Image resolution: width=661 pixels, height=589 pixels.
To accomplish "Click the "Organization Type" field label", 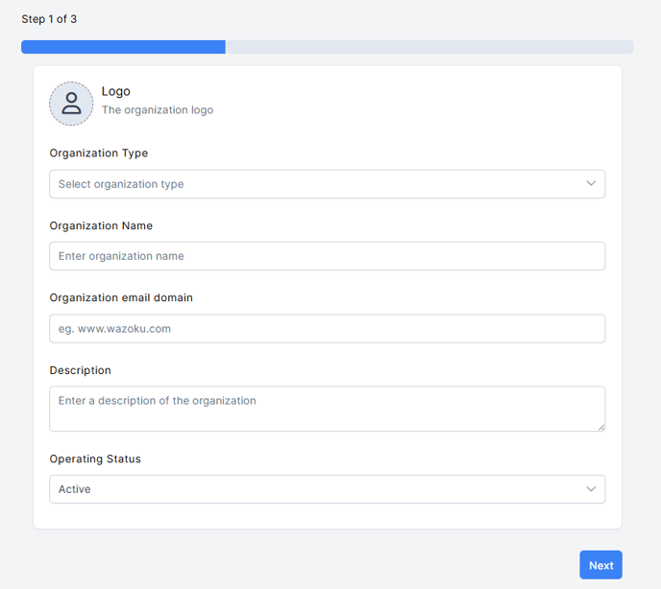I will (x=99, y=153).
